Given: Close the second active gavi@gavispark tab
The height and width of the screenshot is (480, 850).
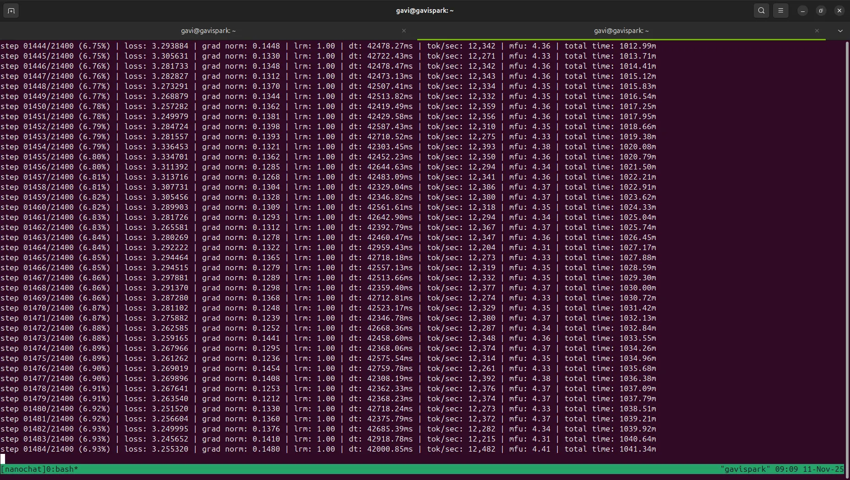Looking at the screenshot, I should (x=817, y=31).
